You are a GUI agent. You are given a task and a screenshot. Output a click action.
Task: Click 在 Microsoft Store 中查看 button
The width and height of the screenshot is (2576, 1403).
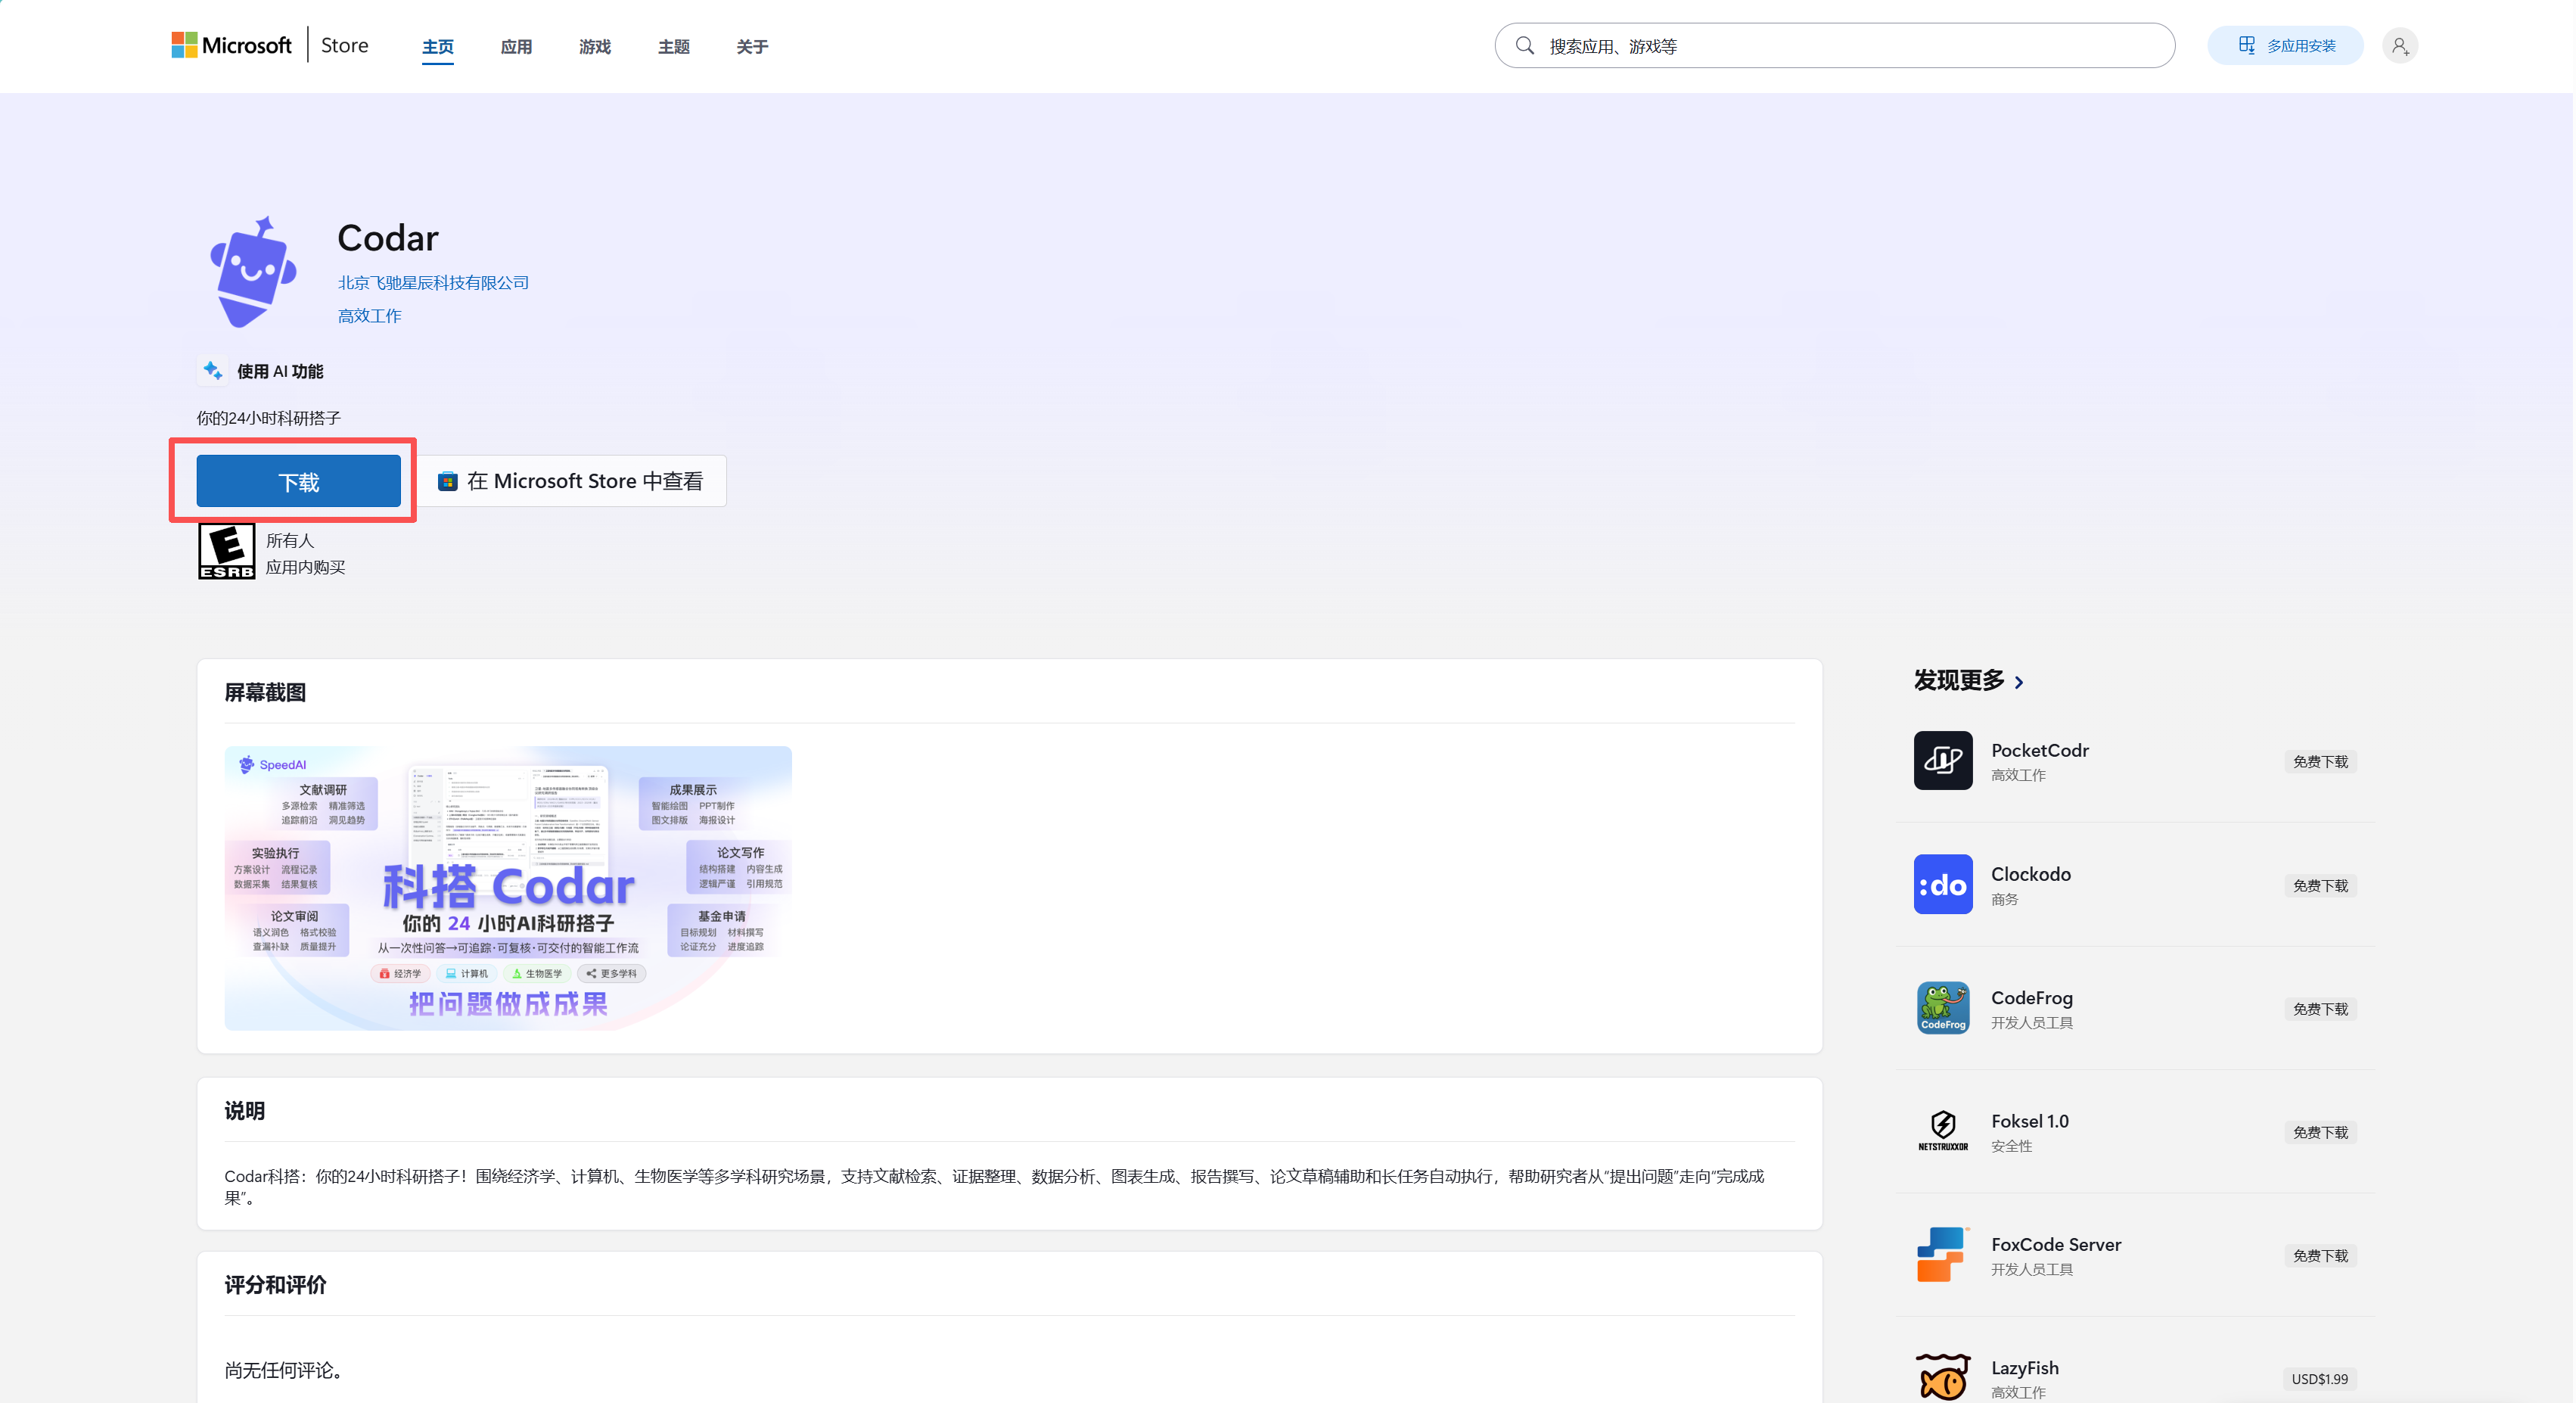pyautogui.click(x=572, y=482)
